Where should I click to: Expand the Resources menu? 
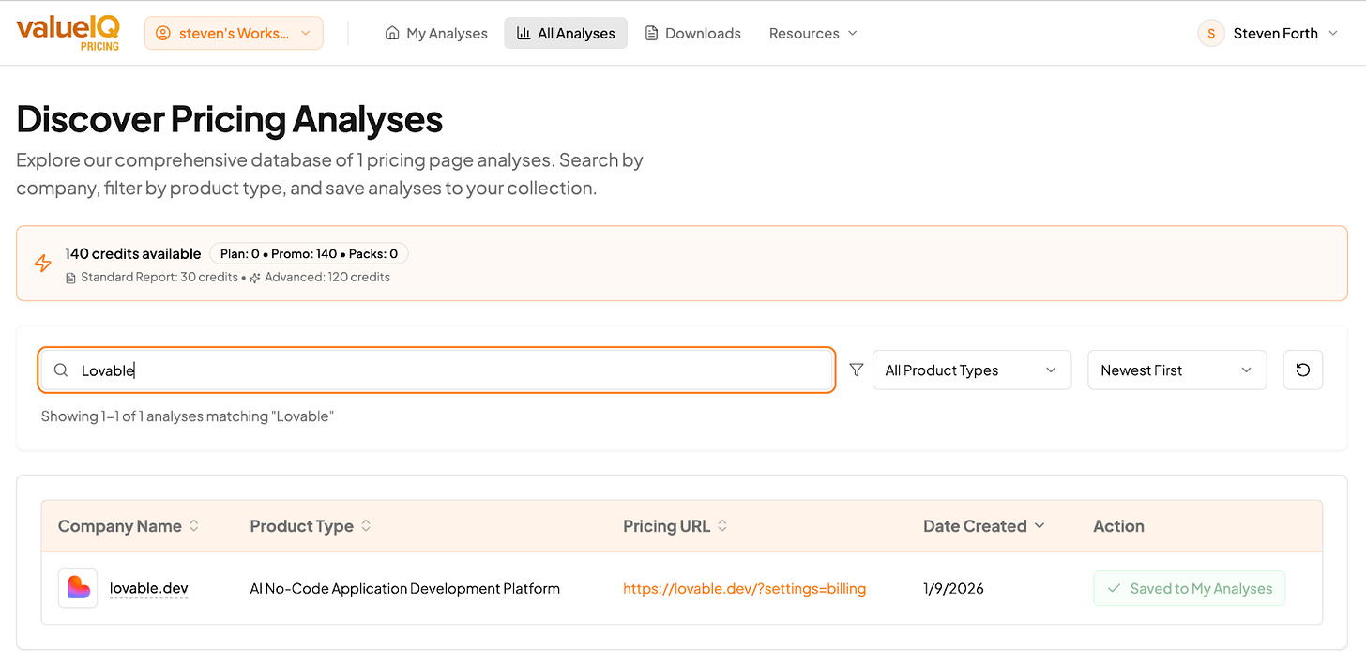tap(813, 33)
